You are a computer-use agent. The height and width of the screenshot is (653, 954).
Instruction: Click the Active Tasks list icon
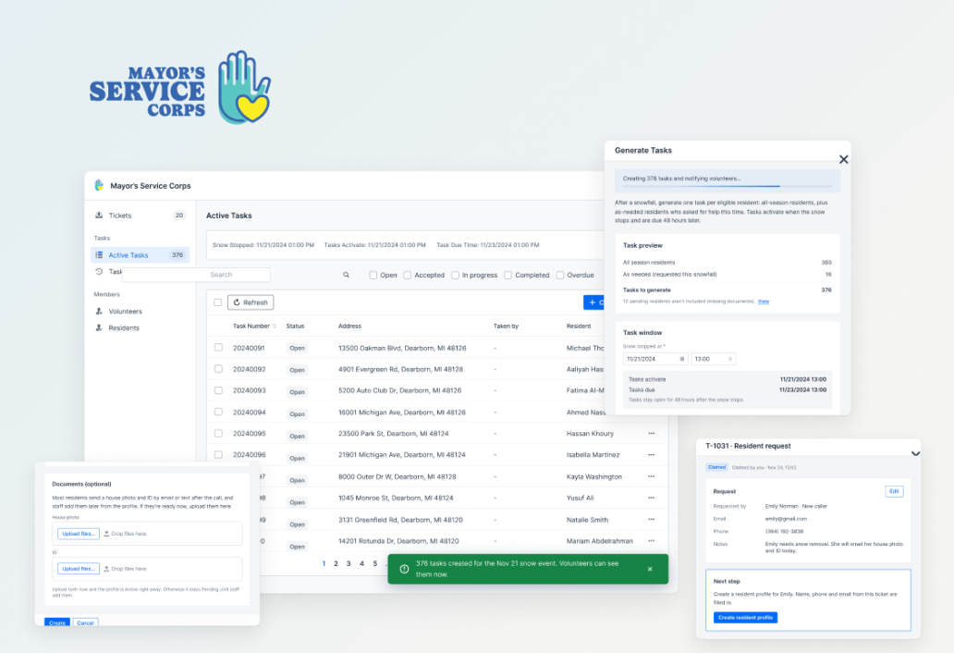(99, 255)
